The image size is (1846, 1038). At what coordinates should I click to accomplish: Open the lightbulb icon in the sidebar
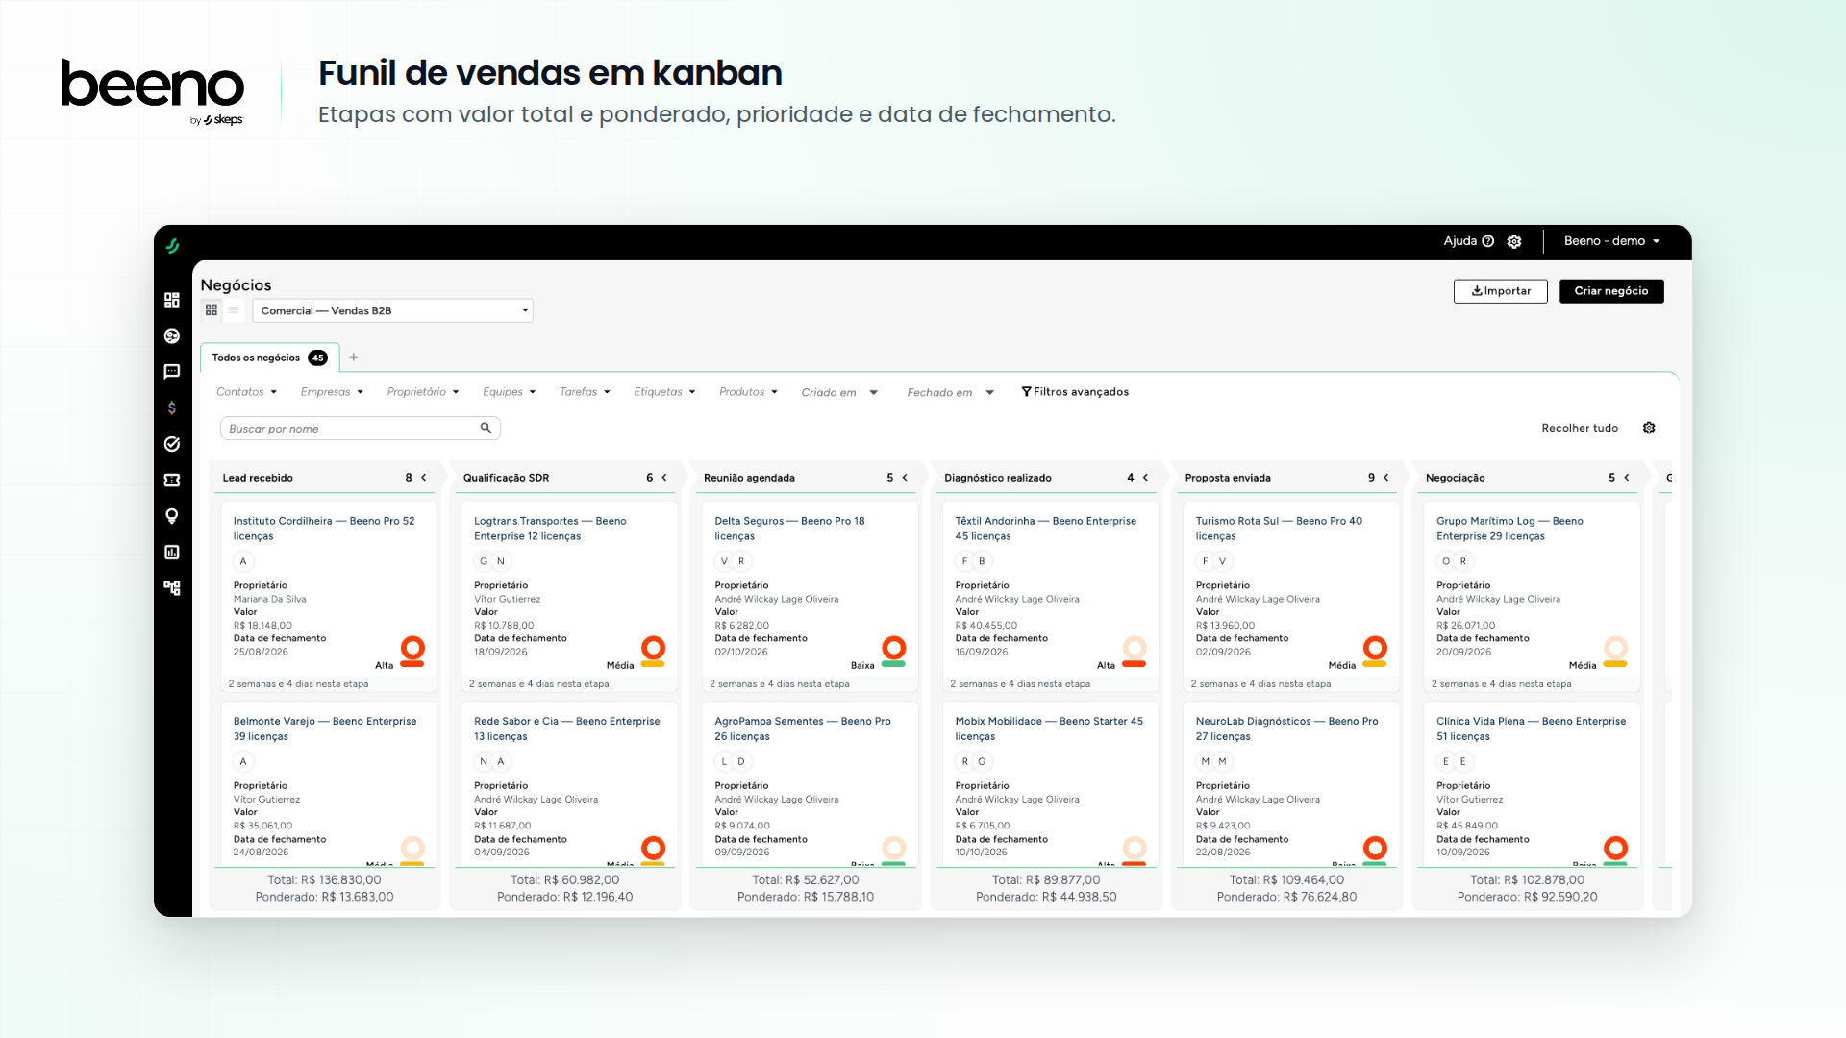click(x=172, y=516)
